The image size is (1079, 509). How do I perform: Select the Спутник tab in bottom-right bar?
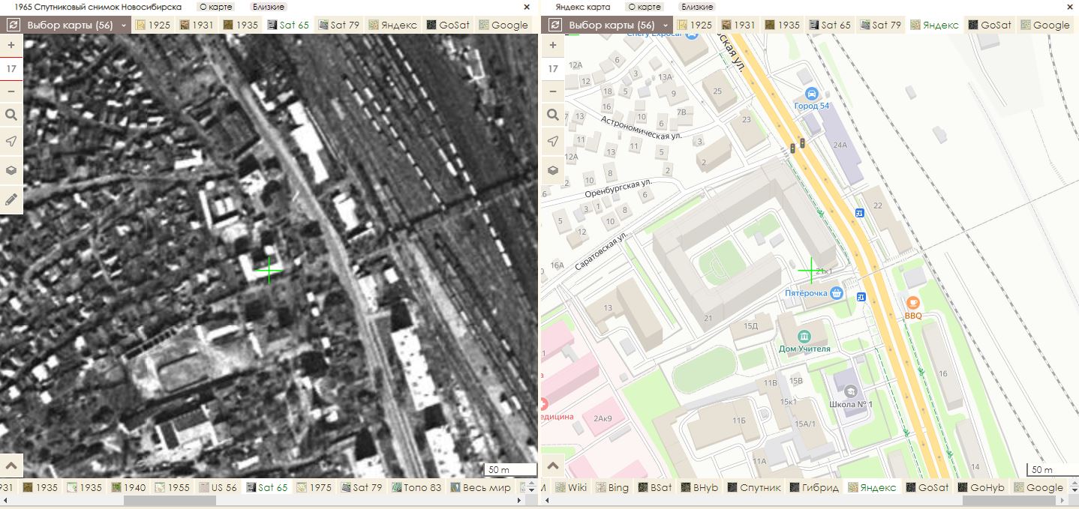[x=755, y=487]
